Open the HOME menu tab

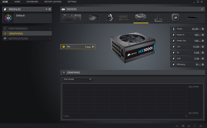point(17,2)
